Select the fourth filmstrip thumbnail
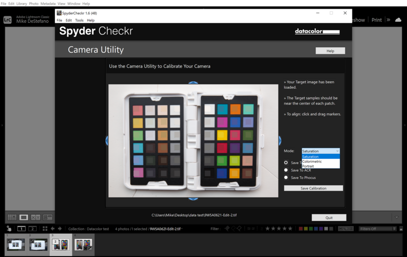 click(x=83, y=245)
